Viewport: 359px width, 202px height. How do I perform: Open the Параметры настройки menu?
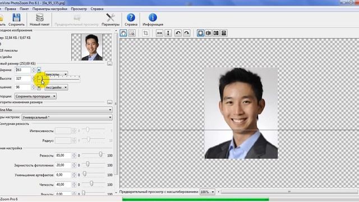pyautogui.click(x=50, y=9)
